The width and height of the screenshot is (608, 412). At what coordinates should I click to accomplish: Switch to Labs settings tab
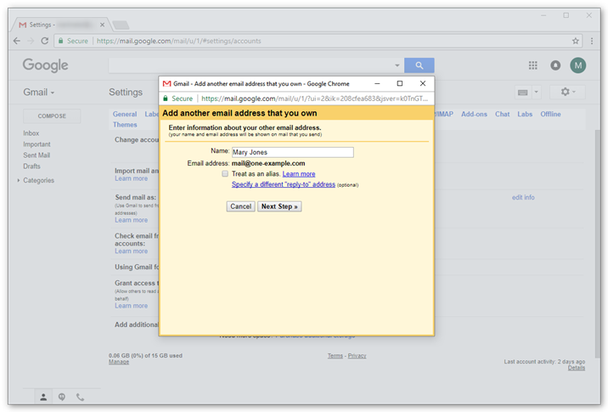coord(525,114)
